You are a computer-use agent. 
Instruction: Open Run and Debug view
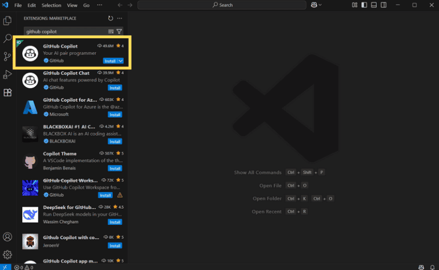7,74
